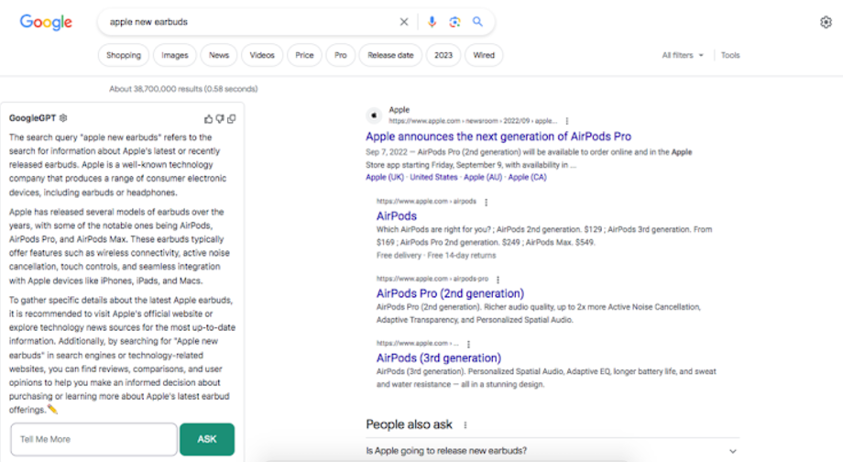Click the Apple favicon in first result

374,115
